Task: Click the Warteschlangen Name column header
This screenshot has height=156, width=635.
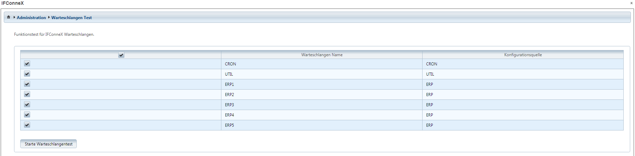Action: [x=321, y=55]
